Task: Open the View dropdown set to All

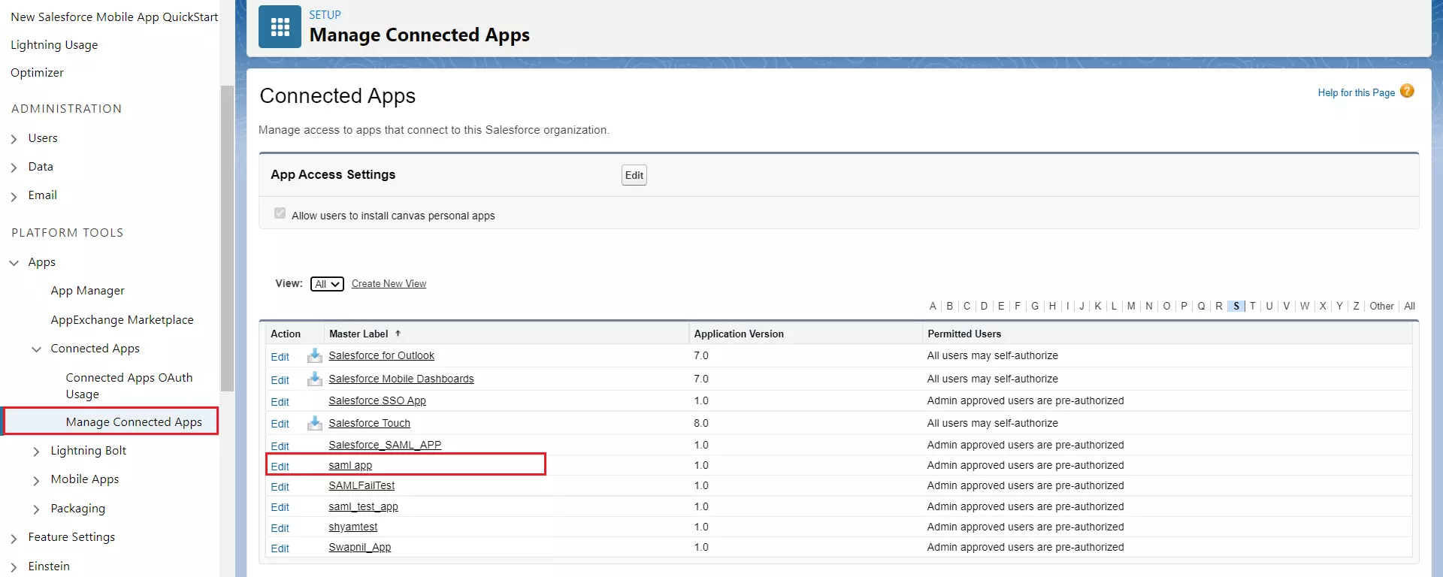Action: click(327, 284)
